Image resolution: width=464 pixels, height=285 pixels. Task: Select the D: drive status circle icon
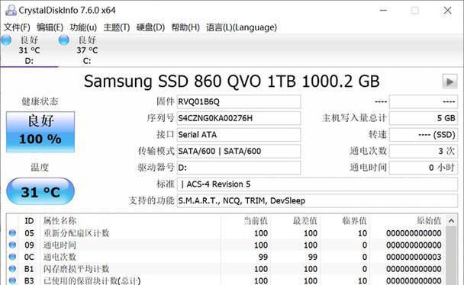[6, 40]
